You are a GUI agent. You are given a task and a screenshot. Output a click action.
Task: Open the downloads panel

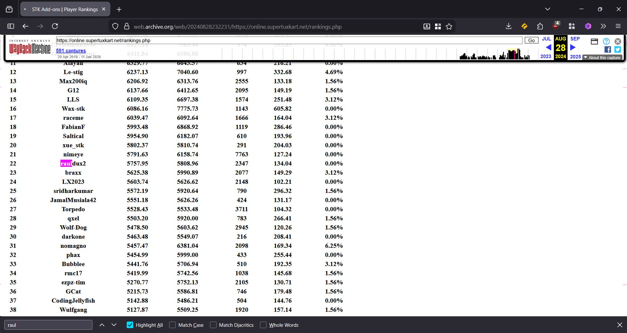coord(508,26)
